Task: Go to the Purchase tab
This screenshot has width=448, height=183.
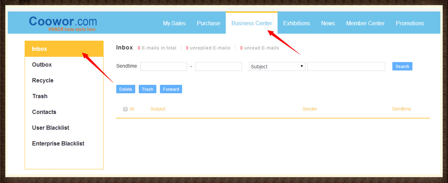Action: coord(209,23)
